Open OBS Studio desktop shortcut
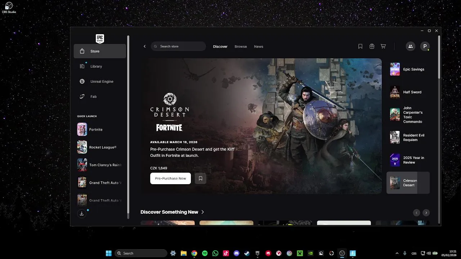This screenshot has height=259, width=461. (x=9, y=8)
